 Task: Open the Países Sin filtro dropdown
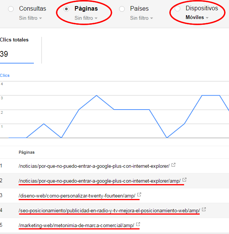[142, 18]
